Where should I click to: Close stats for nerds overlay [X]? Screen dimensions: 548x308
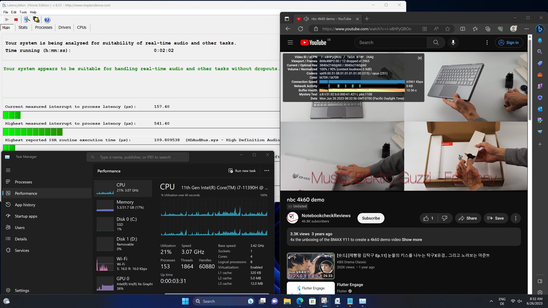(420, 58)
